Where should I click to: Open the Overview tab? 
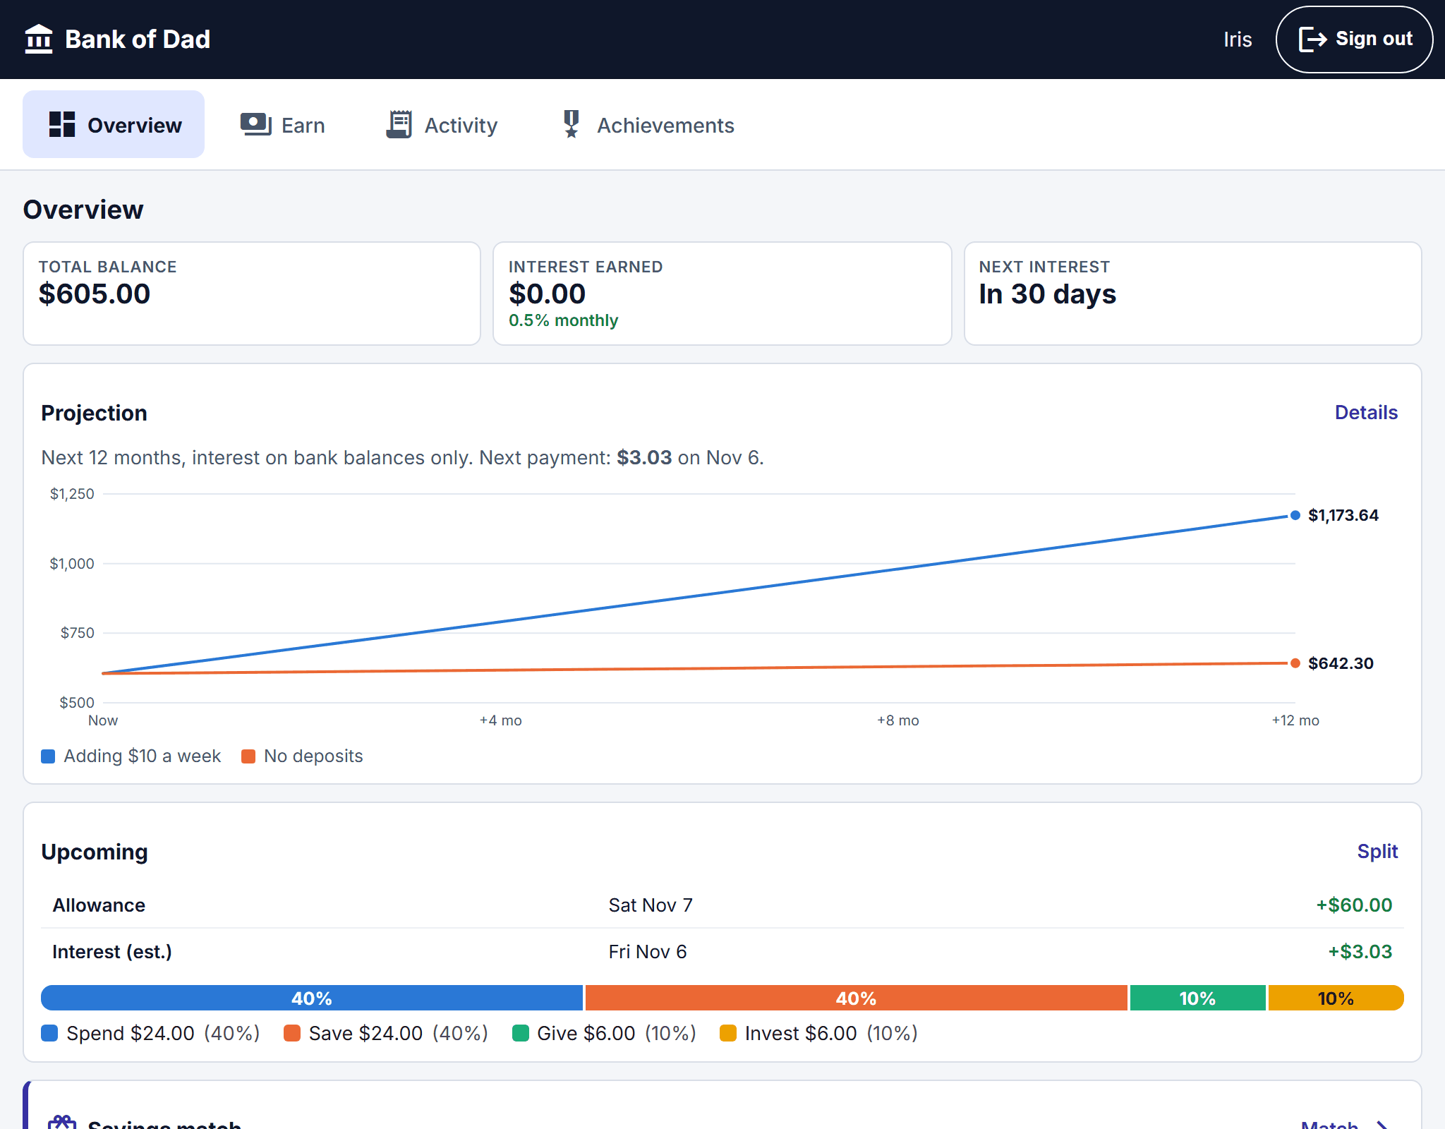click(x=114, y=124)
